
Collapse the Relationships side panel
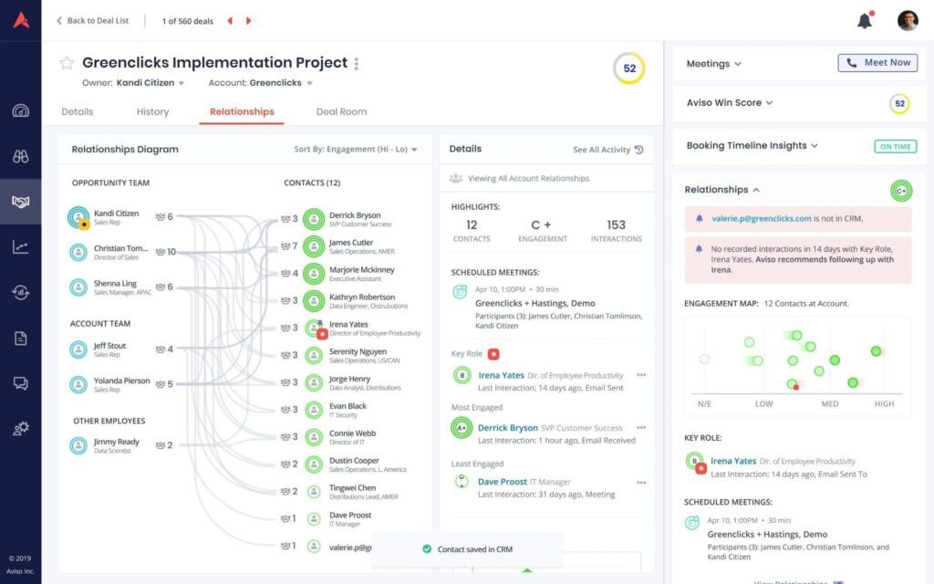coord(722,190)
